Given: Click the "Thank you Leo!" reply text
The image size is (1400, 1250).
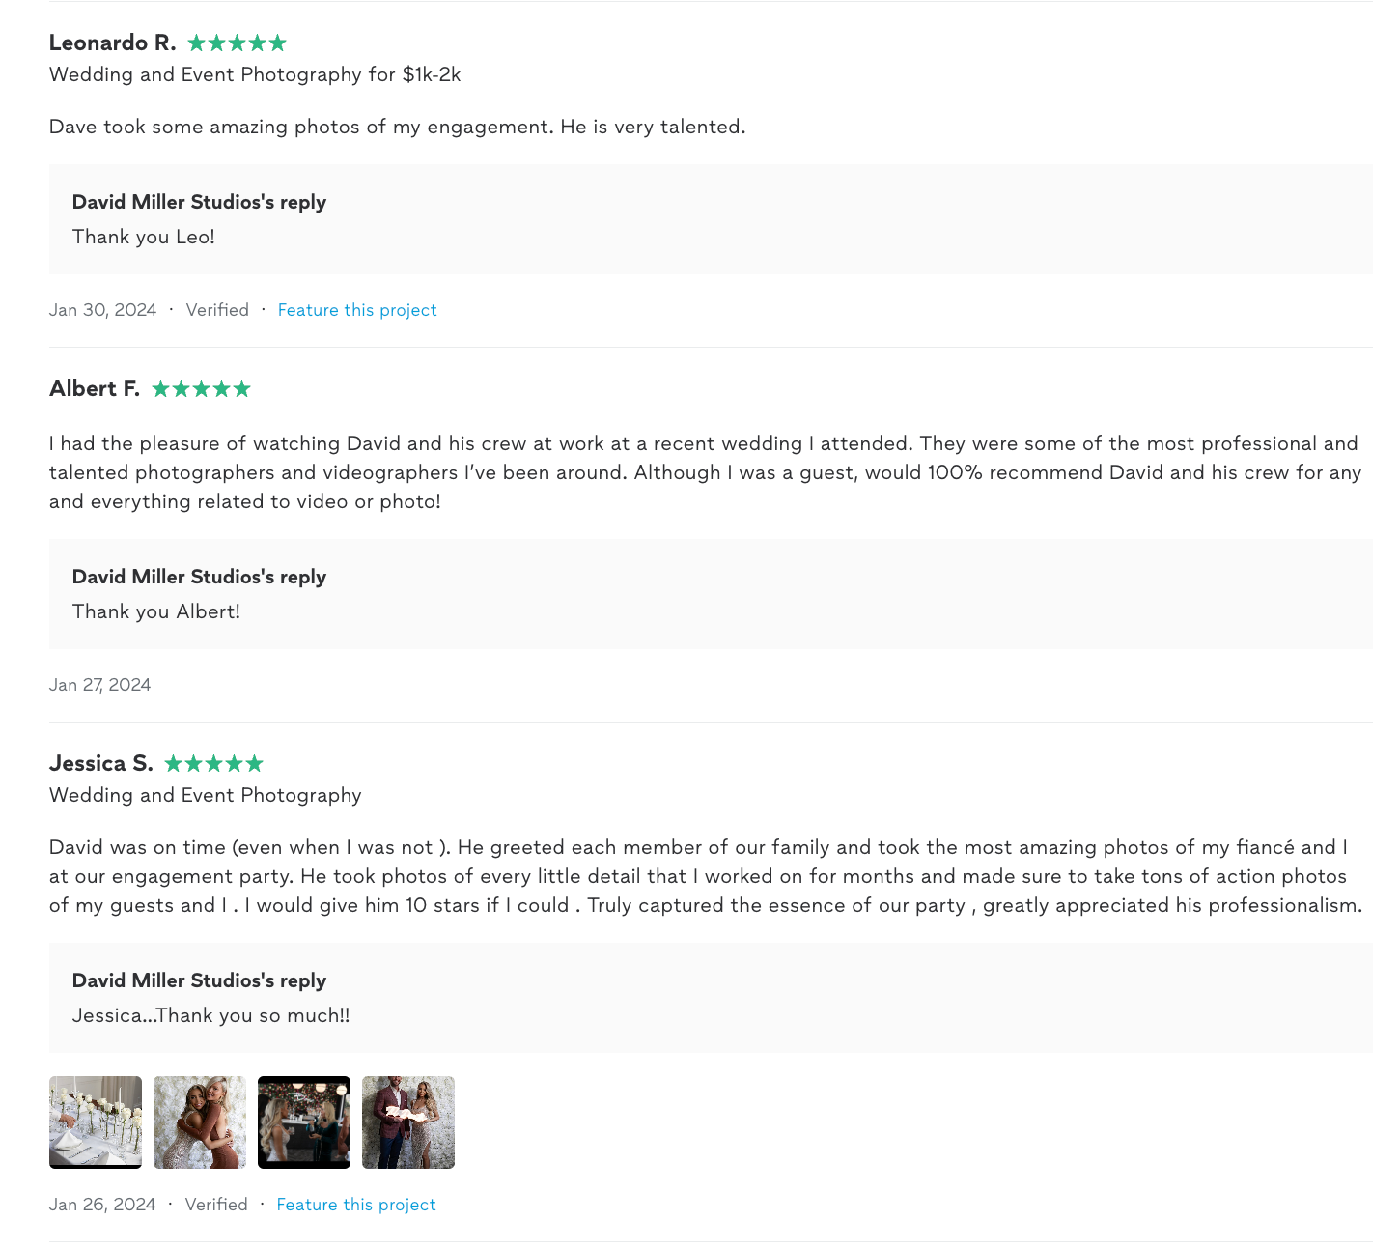Looking at the screenshot, I should [x=144, y=238].
